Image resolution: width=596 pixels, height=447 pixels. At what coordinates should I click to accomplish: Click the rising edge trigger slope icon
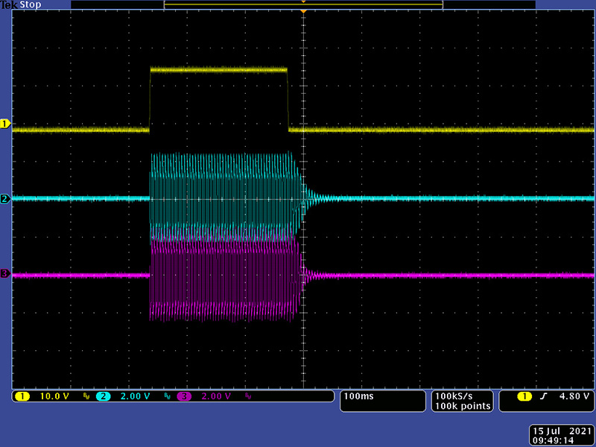543,396
